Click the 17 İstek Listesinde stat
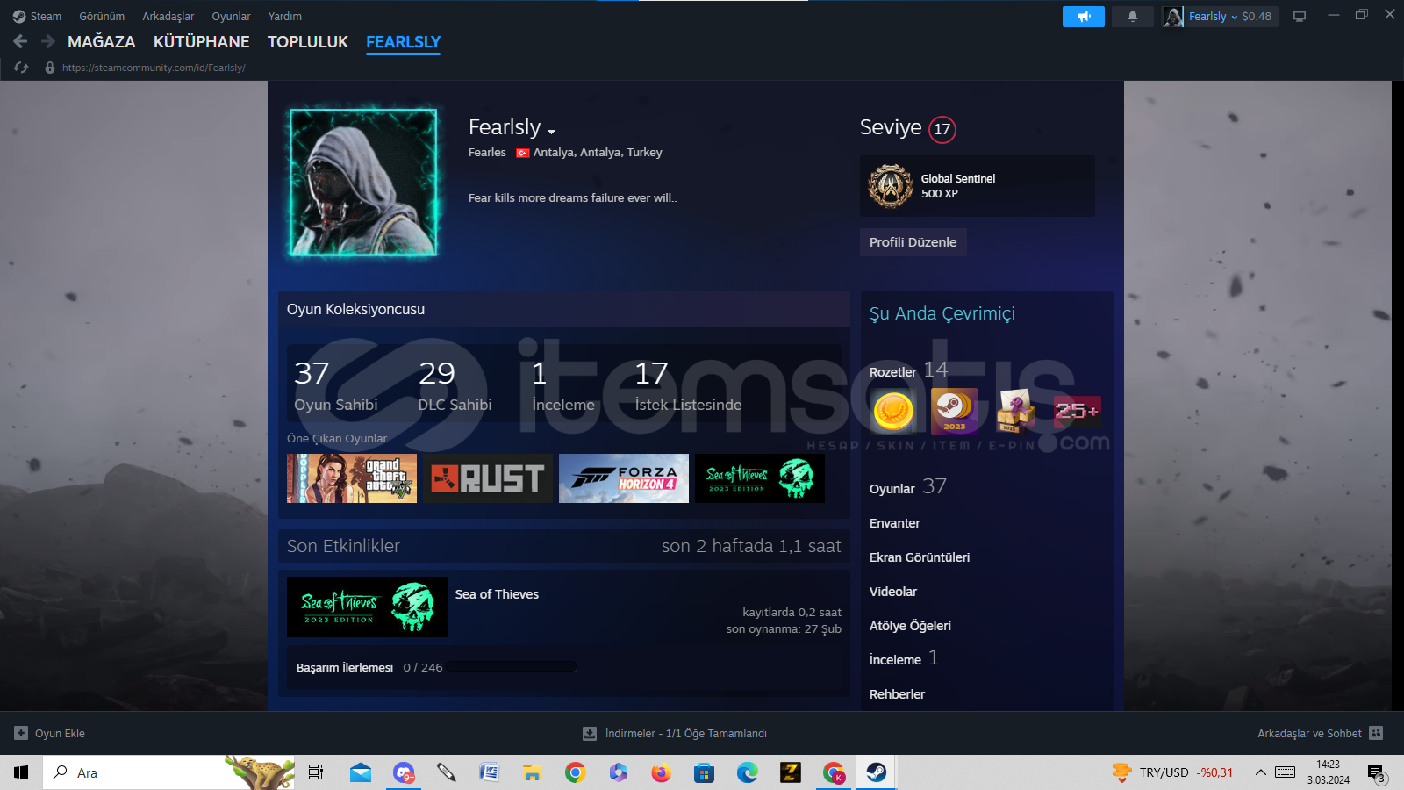This screenshot has height=790, width=1404. 688,384
